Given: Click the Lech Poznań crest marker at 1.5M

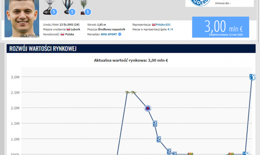Looking at the screenshot, I should tap(155, 124).
